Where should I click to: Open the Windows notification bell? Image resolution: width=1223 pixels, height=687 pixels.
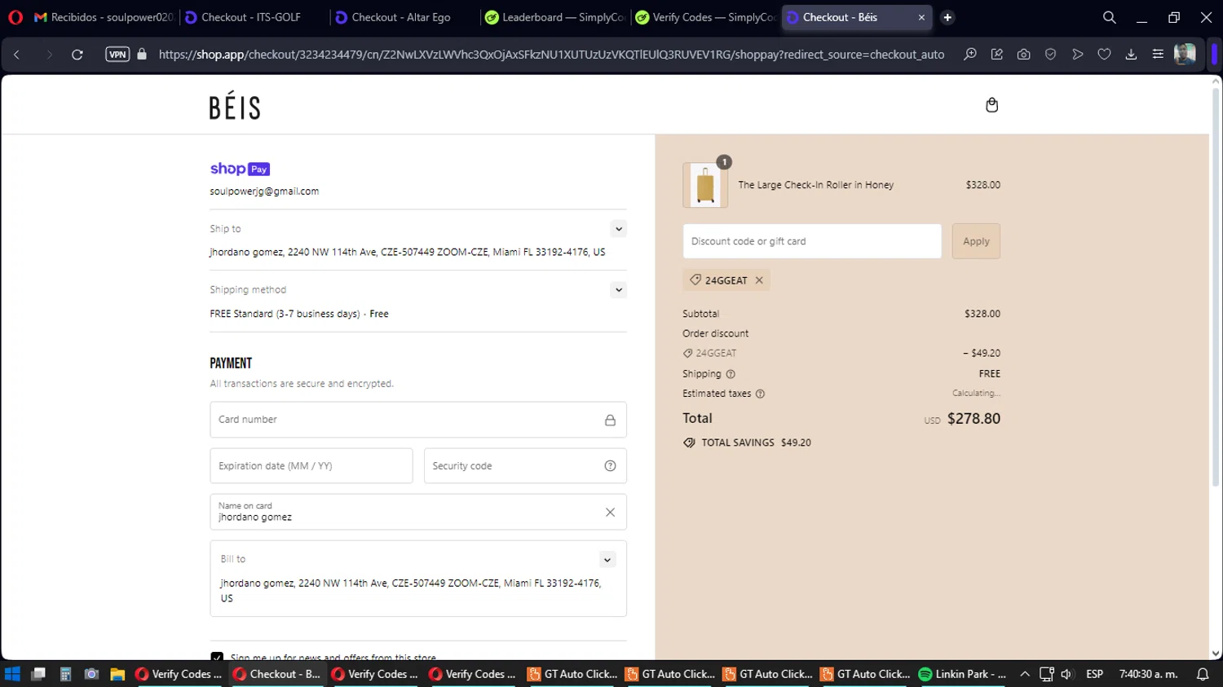pyautogui.click(x=1202, y=674)
